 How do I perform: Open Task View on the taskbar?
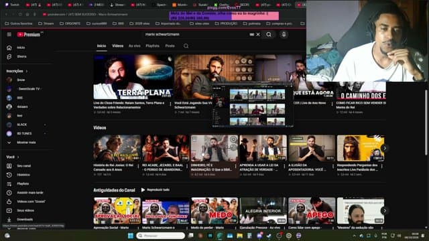coord(191,236)
